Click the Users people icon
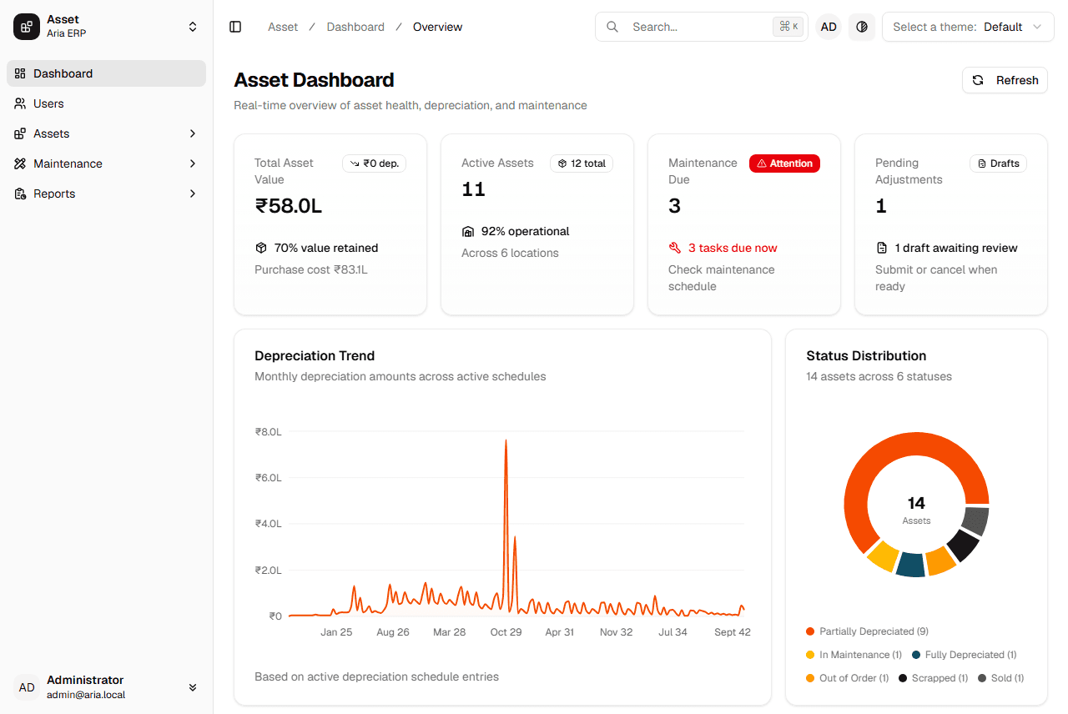The height and width of the screenshot is (714, 1068). coord(20,103)
